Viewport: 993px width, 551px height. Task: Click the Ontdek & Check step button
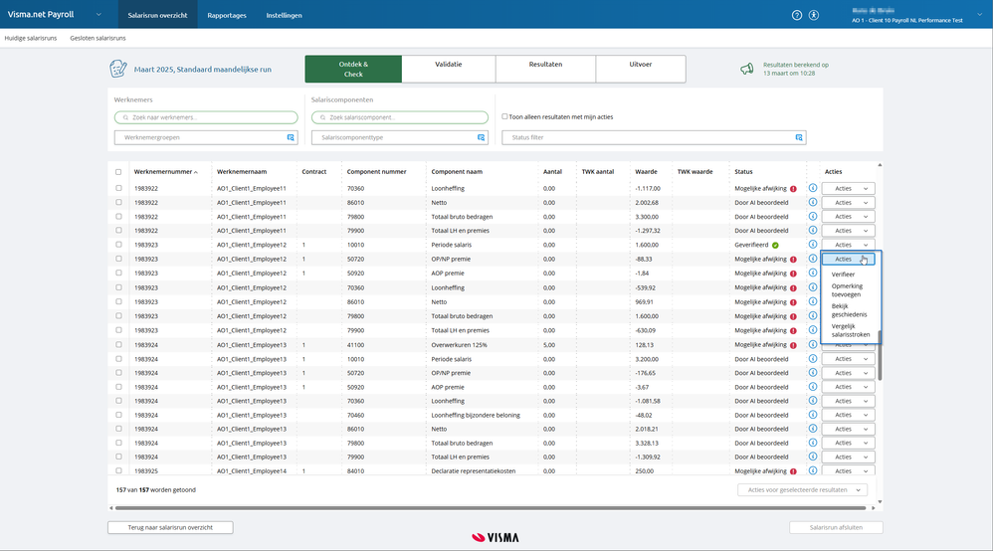pyautogui.click(x=353, y=69)
